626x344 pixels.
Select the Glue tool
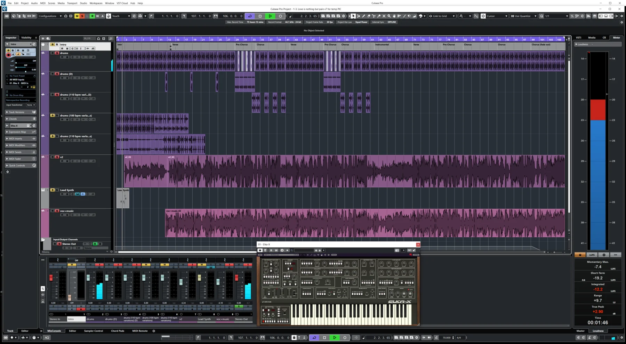tap(379, 16)
